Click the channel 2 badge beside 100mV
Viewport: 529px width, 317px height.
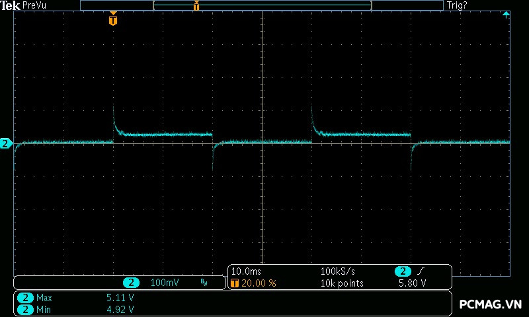coord(132,283)
